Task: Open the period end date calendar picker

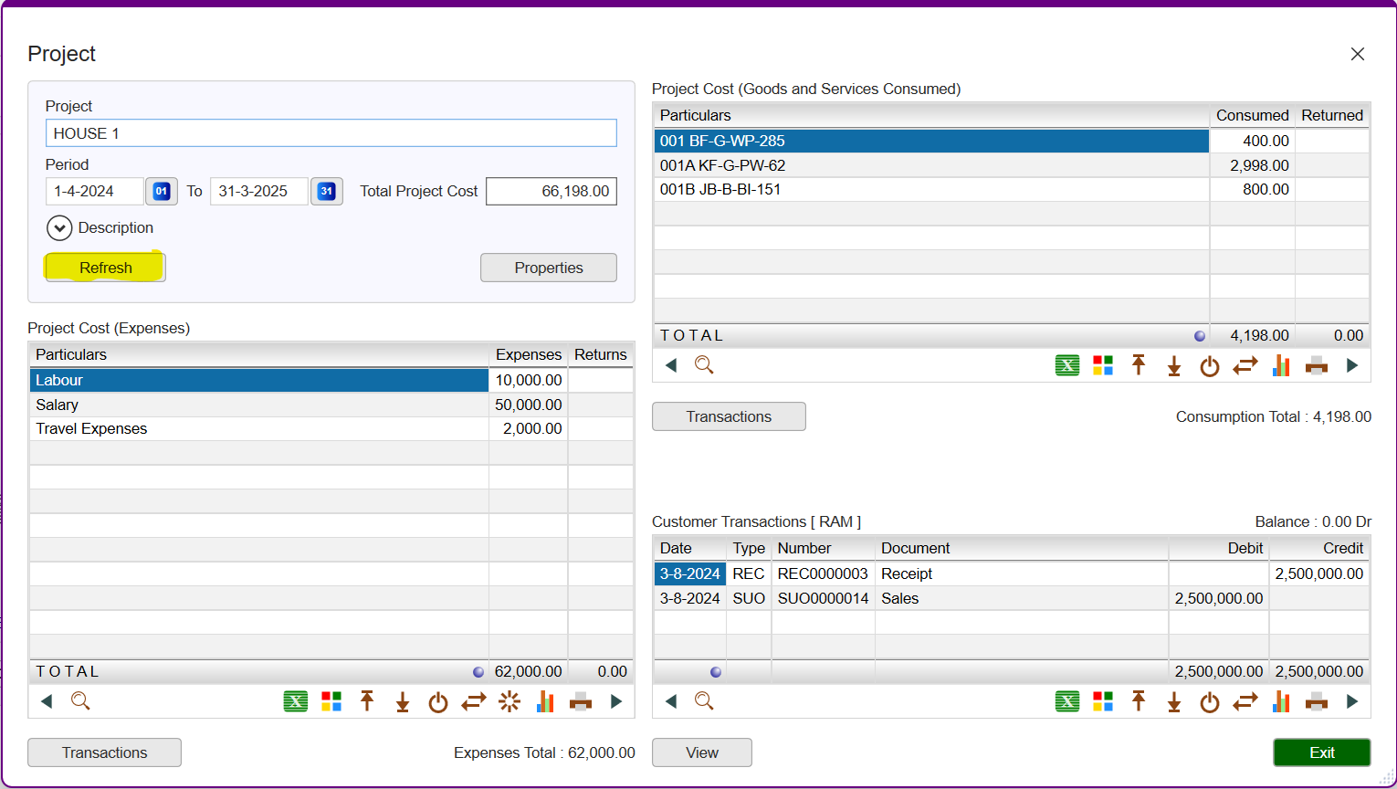Action: pos(327,192)
